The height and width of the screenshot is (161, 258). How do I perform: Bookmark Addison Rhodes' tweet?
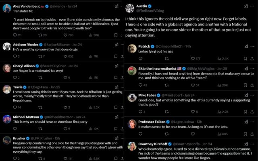pyautogui.click(x=116, y=56)
